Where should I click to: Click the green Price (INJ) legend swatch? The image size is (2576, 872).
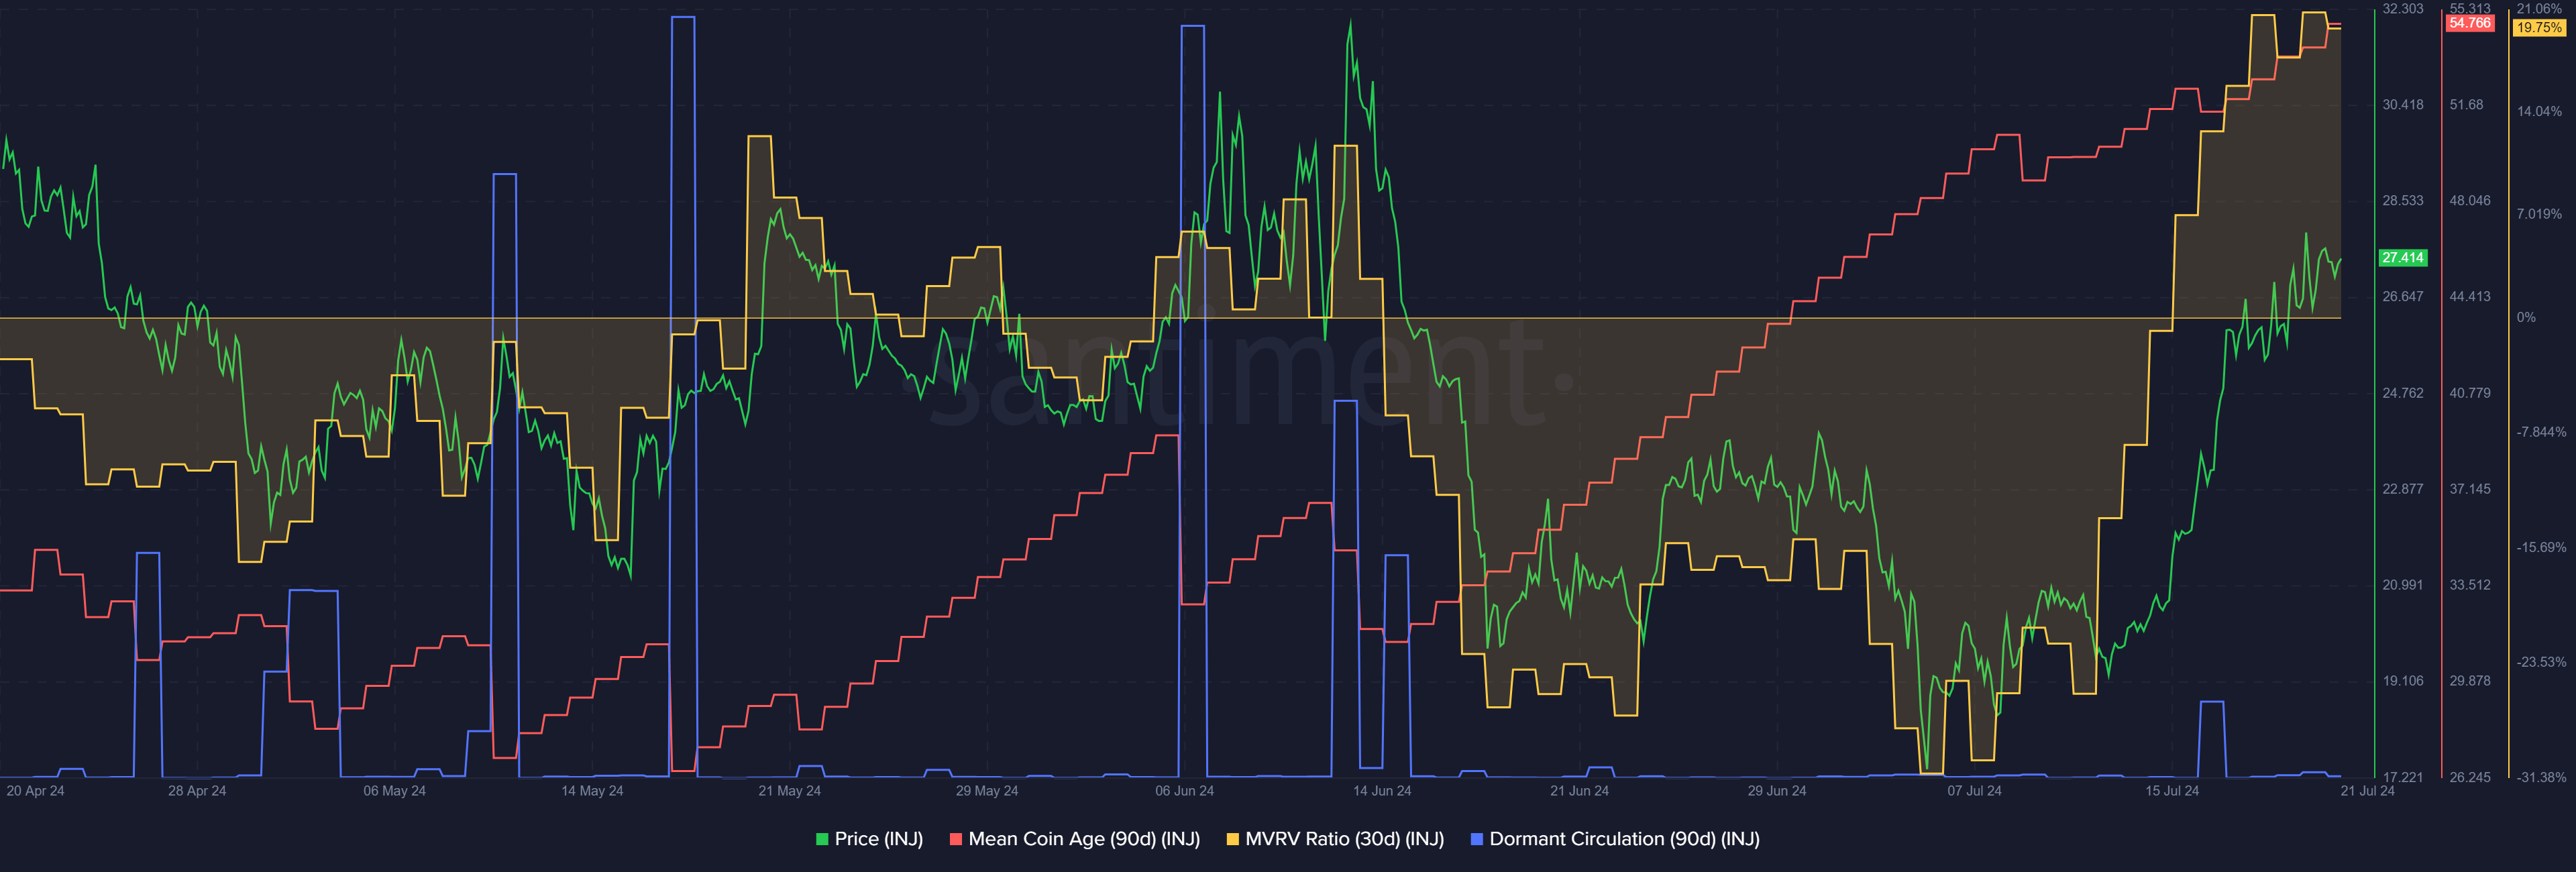822,839
